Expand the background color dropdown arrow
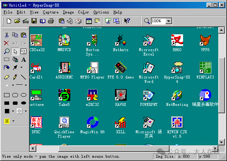227x161 pixels. (26, 111)
